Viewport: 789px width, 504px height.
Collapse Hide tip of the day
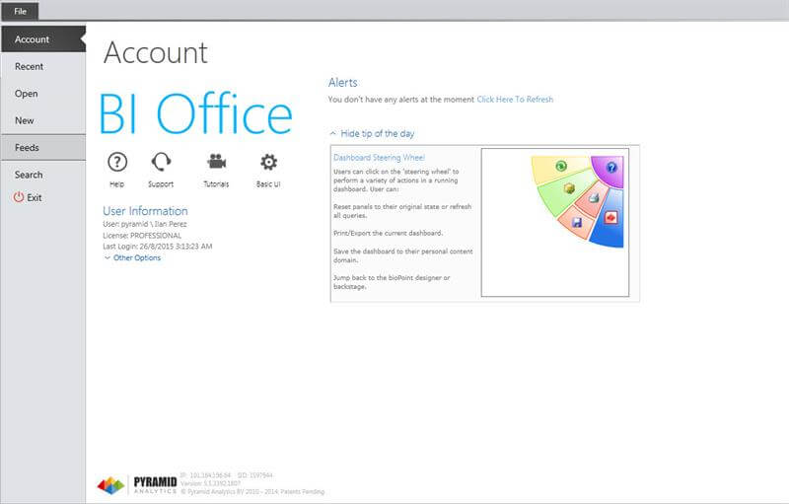[373, 134]
